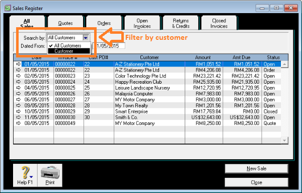The width and height of the screenshot is (302, 193).
Task: Open arrow for 02/05/2015 Color Technology row
Action: pos(18,76)
